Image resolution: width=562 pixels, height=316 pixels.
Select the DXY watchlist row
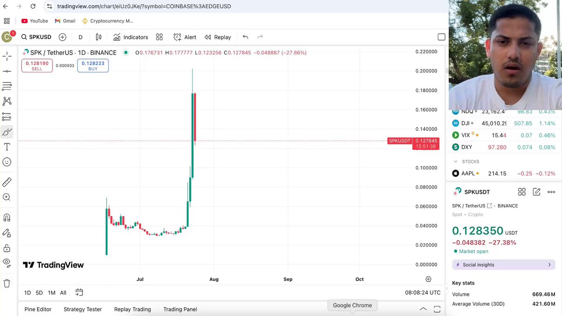pyautogui.click(x=504, y=147)
